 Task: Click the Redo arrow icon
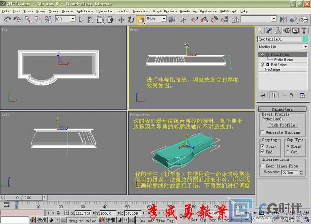pyautogui.click(x=17, y=20)
